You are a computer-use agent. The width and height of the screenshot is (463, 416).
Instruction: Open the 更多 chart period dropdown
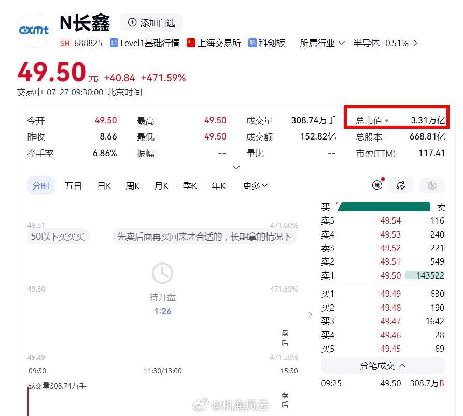255,185
